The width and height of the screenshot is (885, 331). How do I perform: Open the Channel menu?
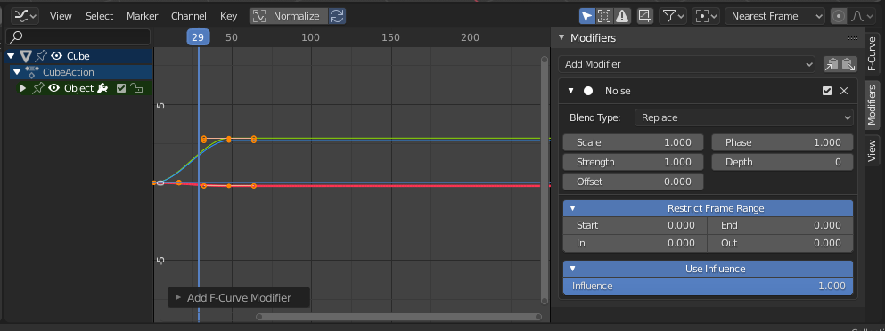point(189,16)
